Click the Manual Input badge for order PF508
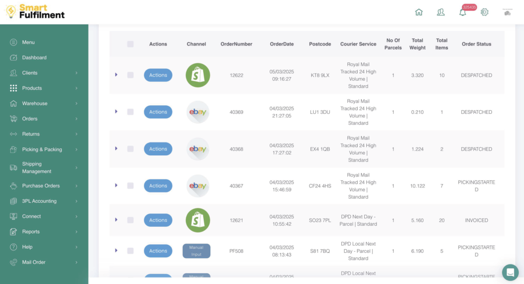The height and width of the screenshot is (284, 524). (x=196, y=251)
